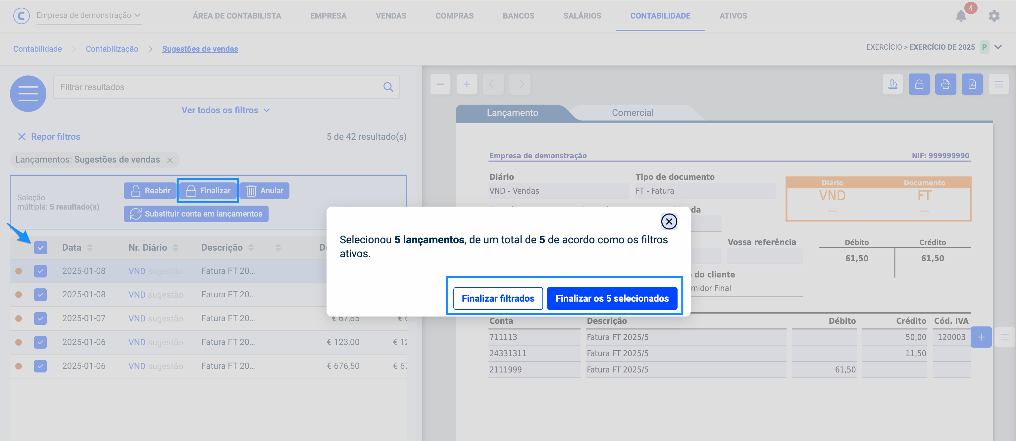Open the round hamburger menu button
This screenshot has width=1016, height=441.
[x=28, y=93]
